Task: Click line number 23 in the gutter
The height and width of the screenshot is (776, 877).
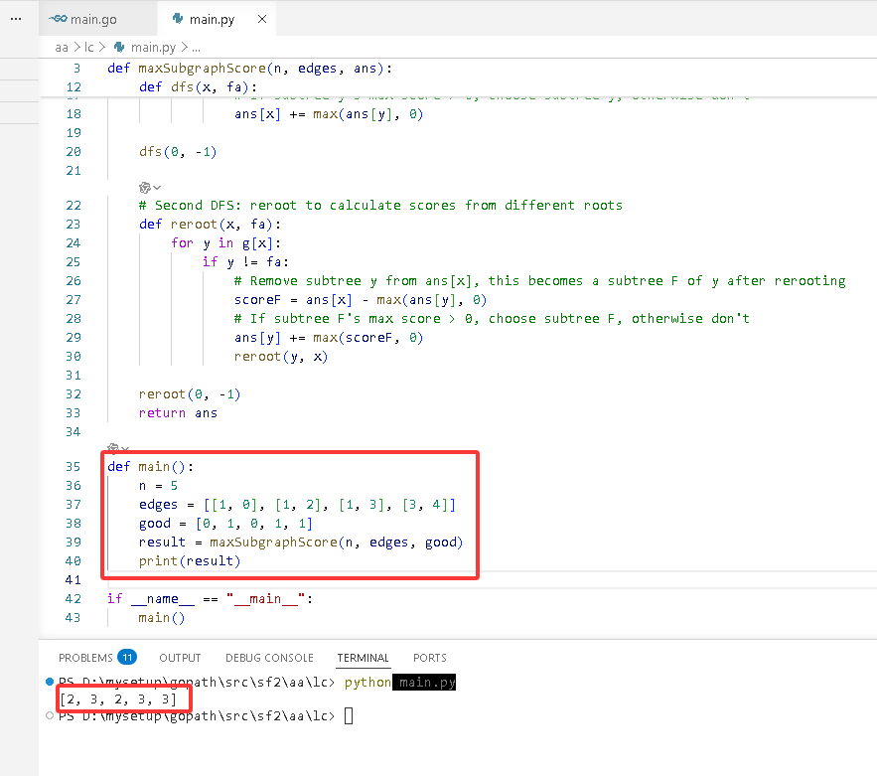Action: pyautogui.click(x=73, y=225)
